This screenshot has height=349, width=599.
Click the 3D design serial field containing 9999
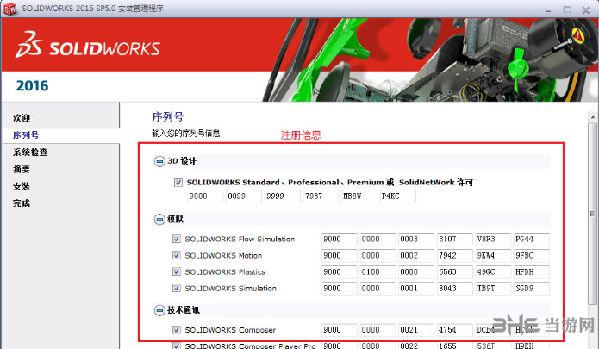coord(283,196)
